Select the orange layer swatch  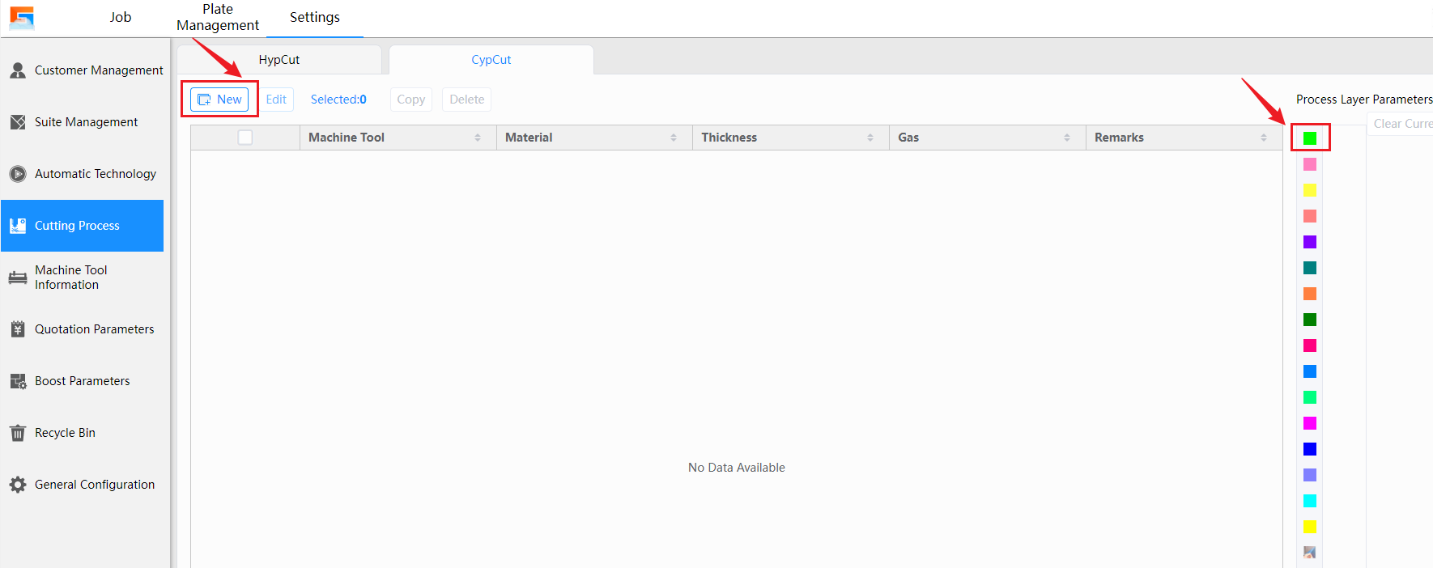pyautogui.click(x=1310, y=294)
